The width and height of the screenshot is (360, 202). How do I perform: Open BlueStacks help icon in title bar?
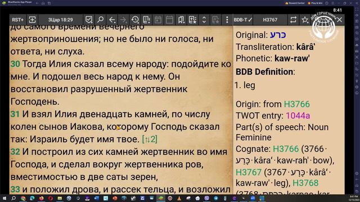tap(327, 3)
